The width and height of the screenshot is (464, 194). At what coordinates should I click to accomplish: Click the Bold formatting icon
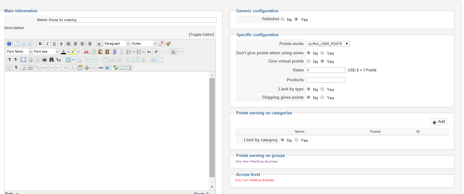[40, 44]
